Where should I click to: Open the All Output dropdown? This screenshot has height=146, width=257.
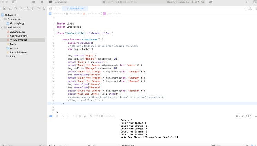(129, 145)
